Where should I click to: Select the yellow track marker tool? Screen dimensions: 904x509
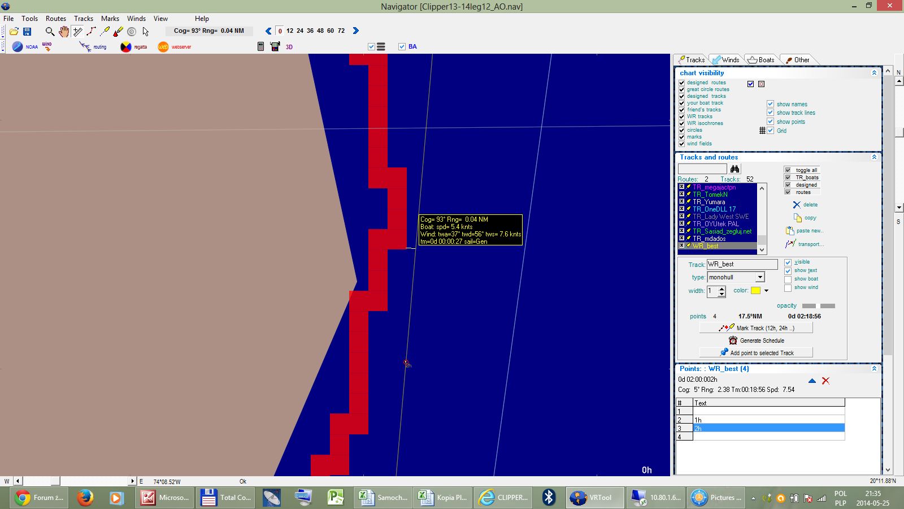click(105, 31)
